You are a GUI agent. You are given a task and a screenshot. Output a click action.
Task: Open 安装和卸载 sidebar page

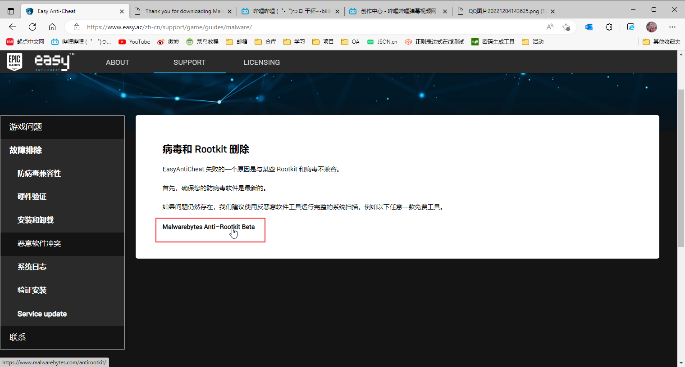pyautogui.click(x=62, y=221)
